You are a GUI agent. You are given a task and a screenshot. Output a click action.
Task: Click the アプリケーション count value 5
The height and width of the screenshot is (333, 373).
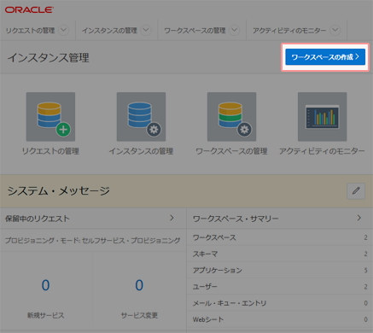[x=366, y=270]
